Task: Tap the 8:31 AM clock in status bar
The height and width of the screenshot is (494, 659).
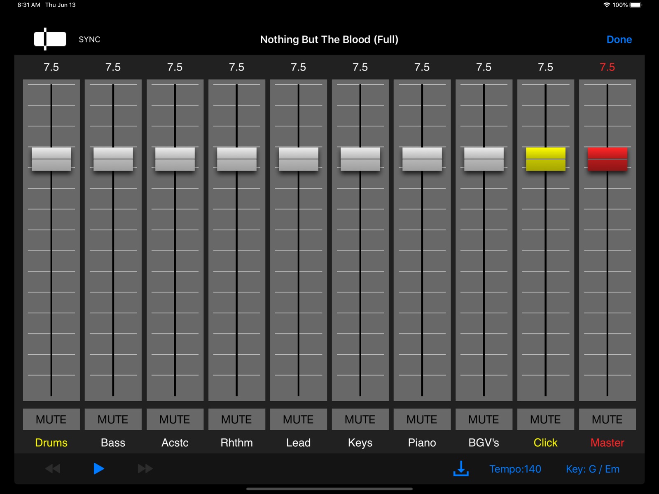Action: coord(29,5)
